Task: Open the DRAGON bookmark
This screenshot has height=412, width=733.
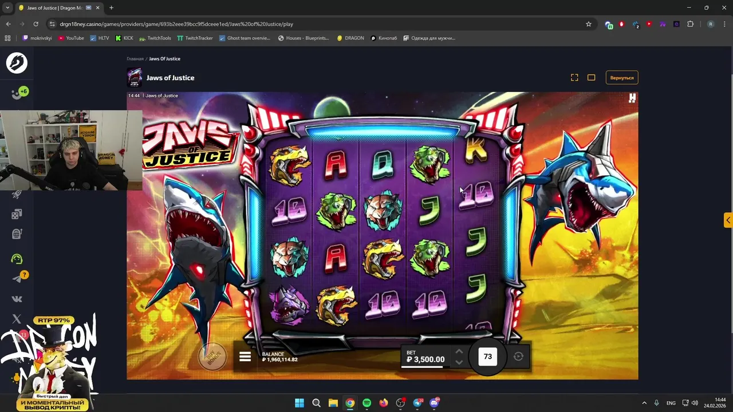Action: pyautogui.click(x=350, y=38)
